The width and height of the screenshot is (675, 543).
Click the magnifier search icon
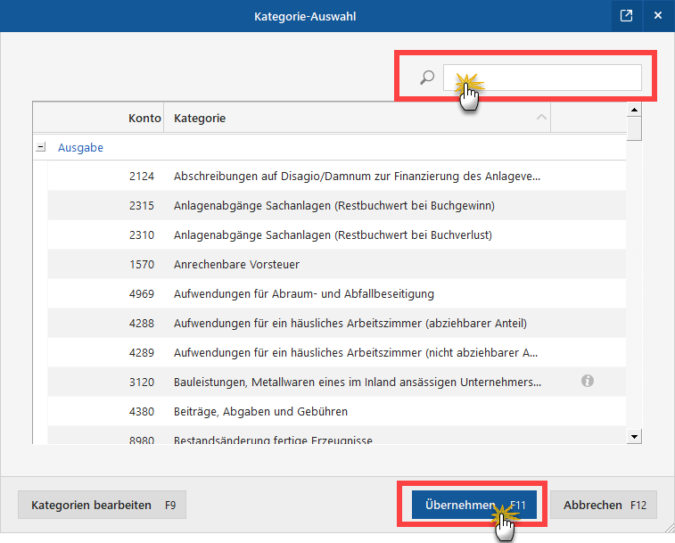(427, 78)
